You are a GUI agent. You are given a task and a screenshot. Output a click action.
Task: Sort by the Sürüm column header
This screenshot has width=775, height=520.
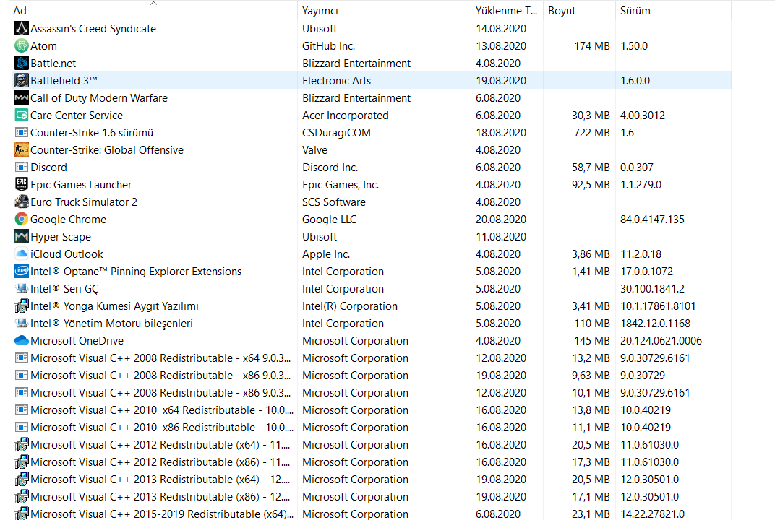click(635, 11)
